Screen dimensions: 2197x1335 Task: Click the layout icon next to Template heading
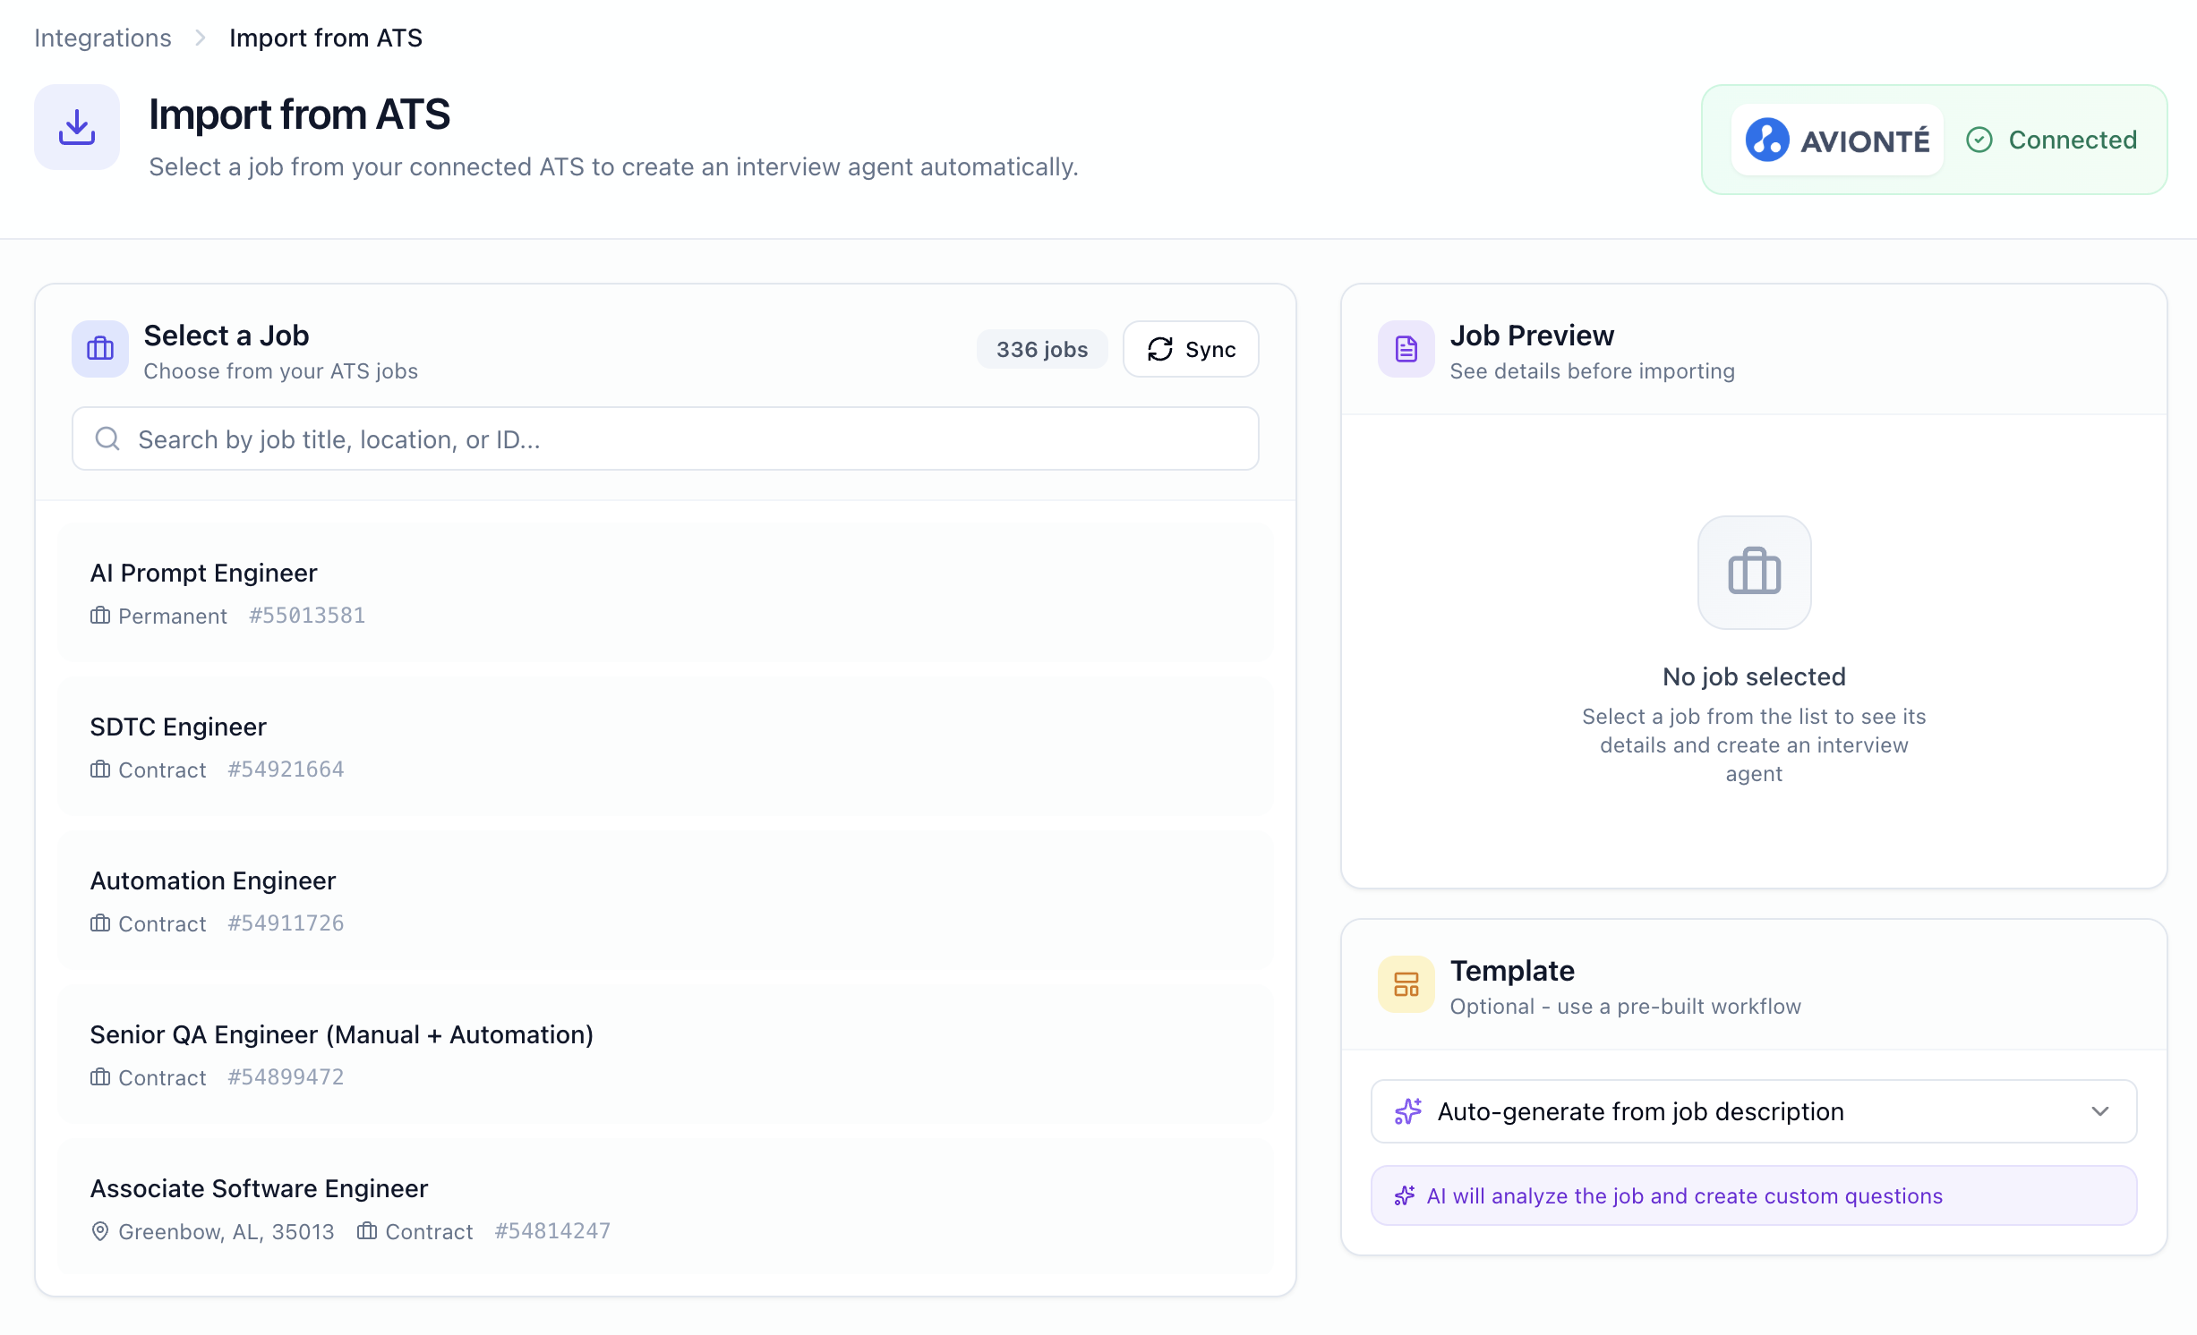[1406, 984]
